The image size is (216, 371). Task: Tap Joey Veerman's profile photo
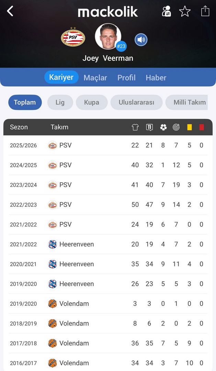coord(108,36)
